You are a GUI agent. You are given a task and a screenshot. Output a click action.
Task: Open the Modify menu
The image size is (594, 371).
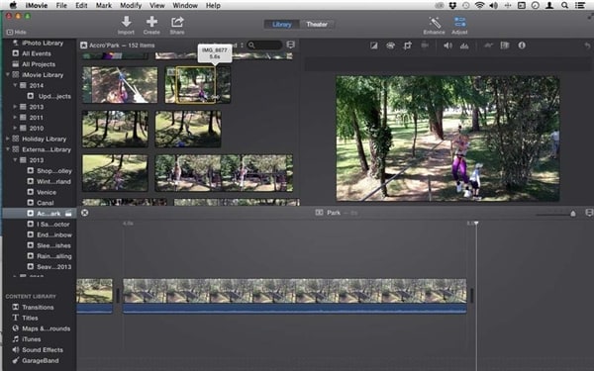click(131, 5)
